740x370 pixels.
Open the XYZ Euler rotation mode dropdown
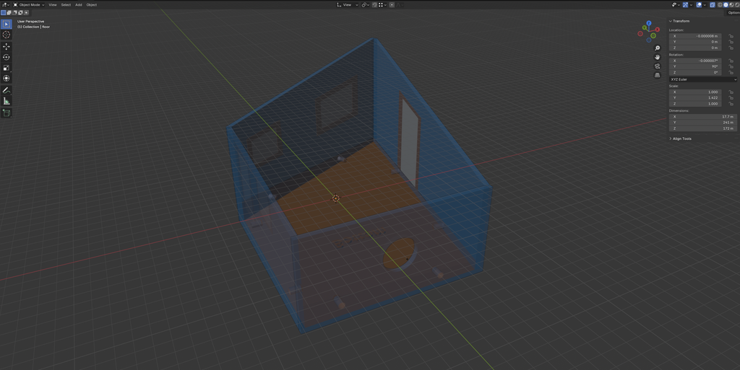pos(702,79)
